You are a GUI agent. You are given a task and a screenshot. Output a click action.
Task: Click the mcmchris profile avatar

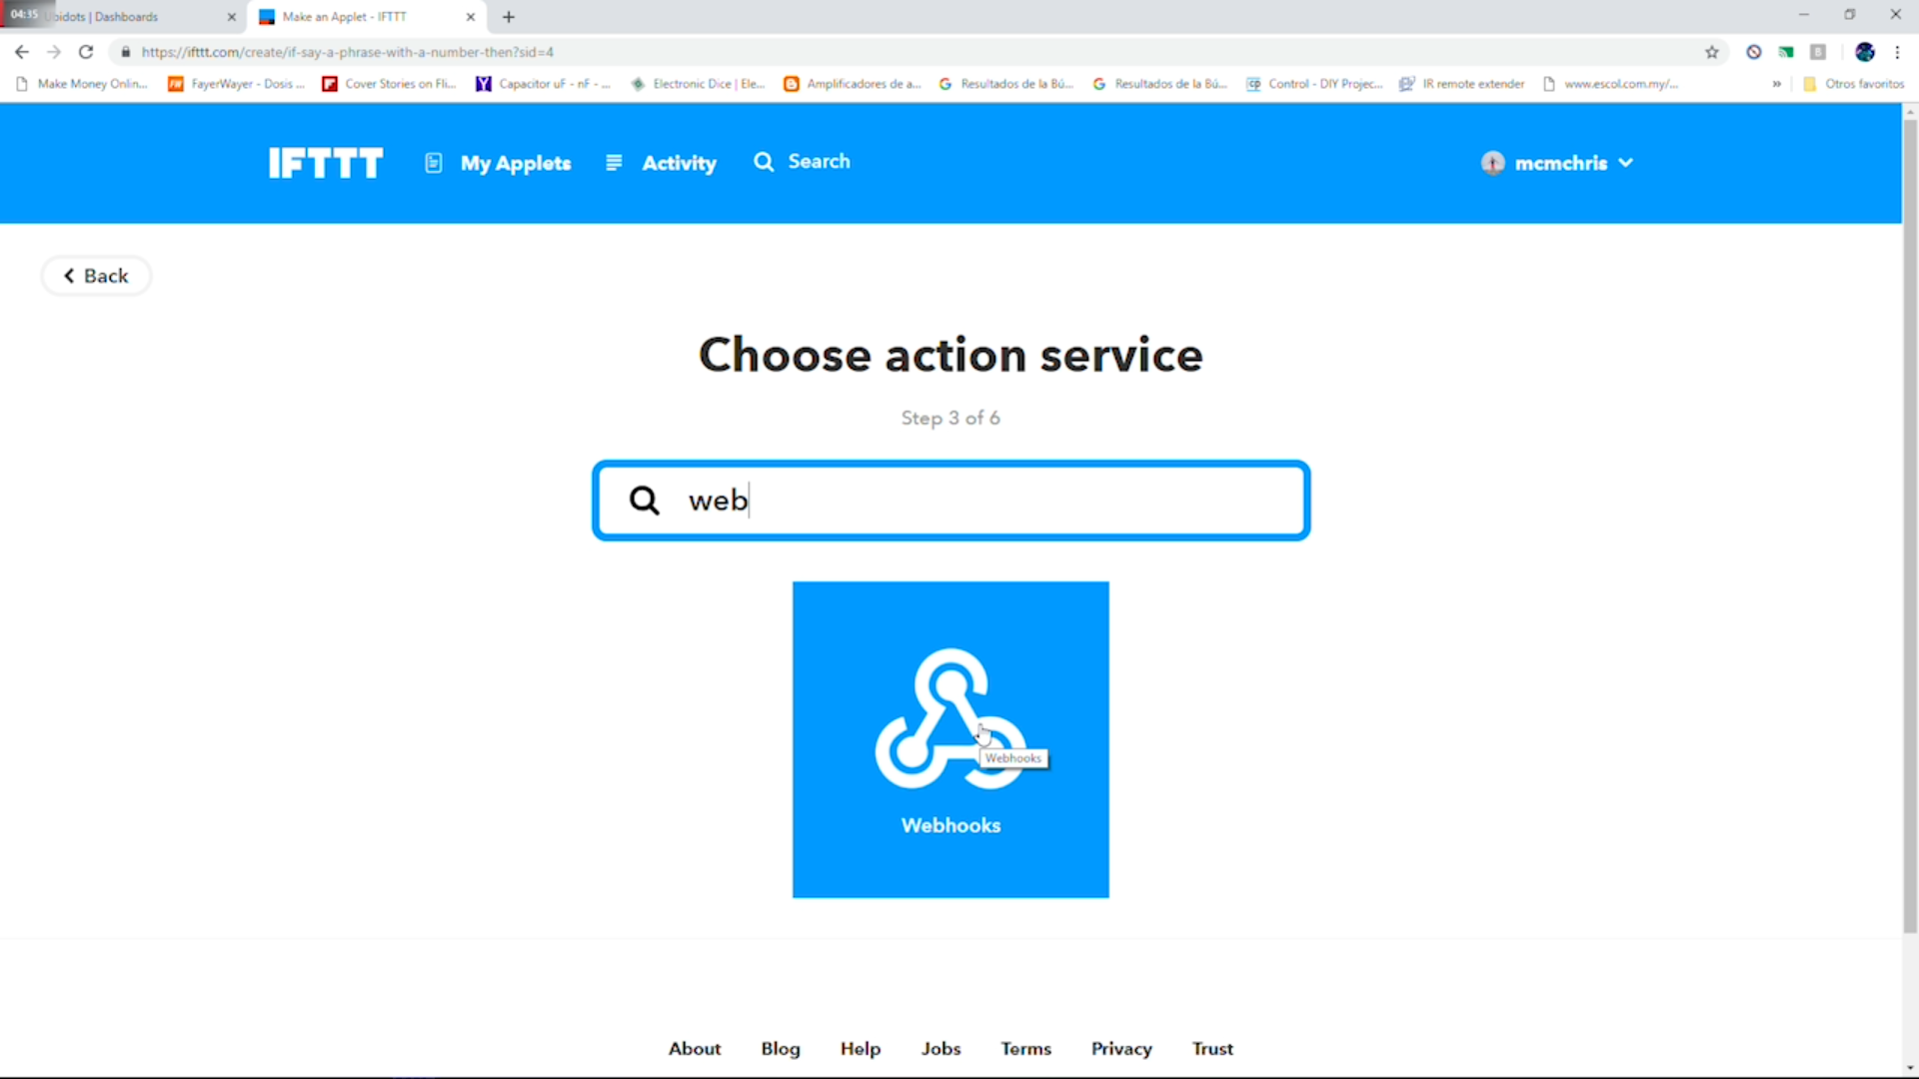pos(1493,163)
